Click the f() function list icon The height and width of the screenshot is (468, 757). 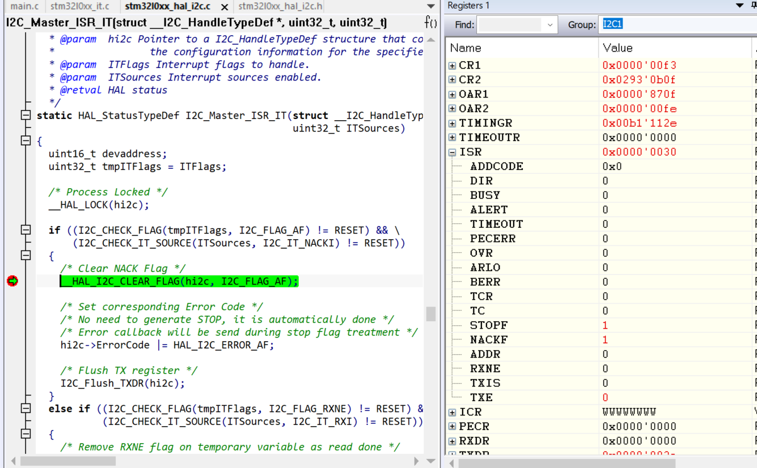click(431, 23)
